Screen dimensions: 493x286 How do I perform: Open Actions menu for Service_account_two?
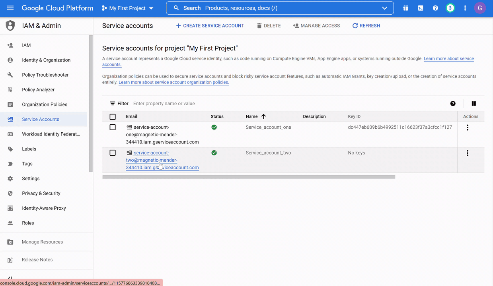pos(468,153)
